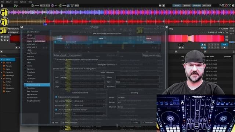The height and width of the screenshot is (132, 235).
Task: Toggle the MIXER section button
Action: [177, 5]
